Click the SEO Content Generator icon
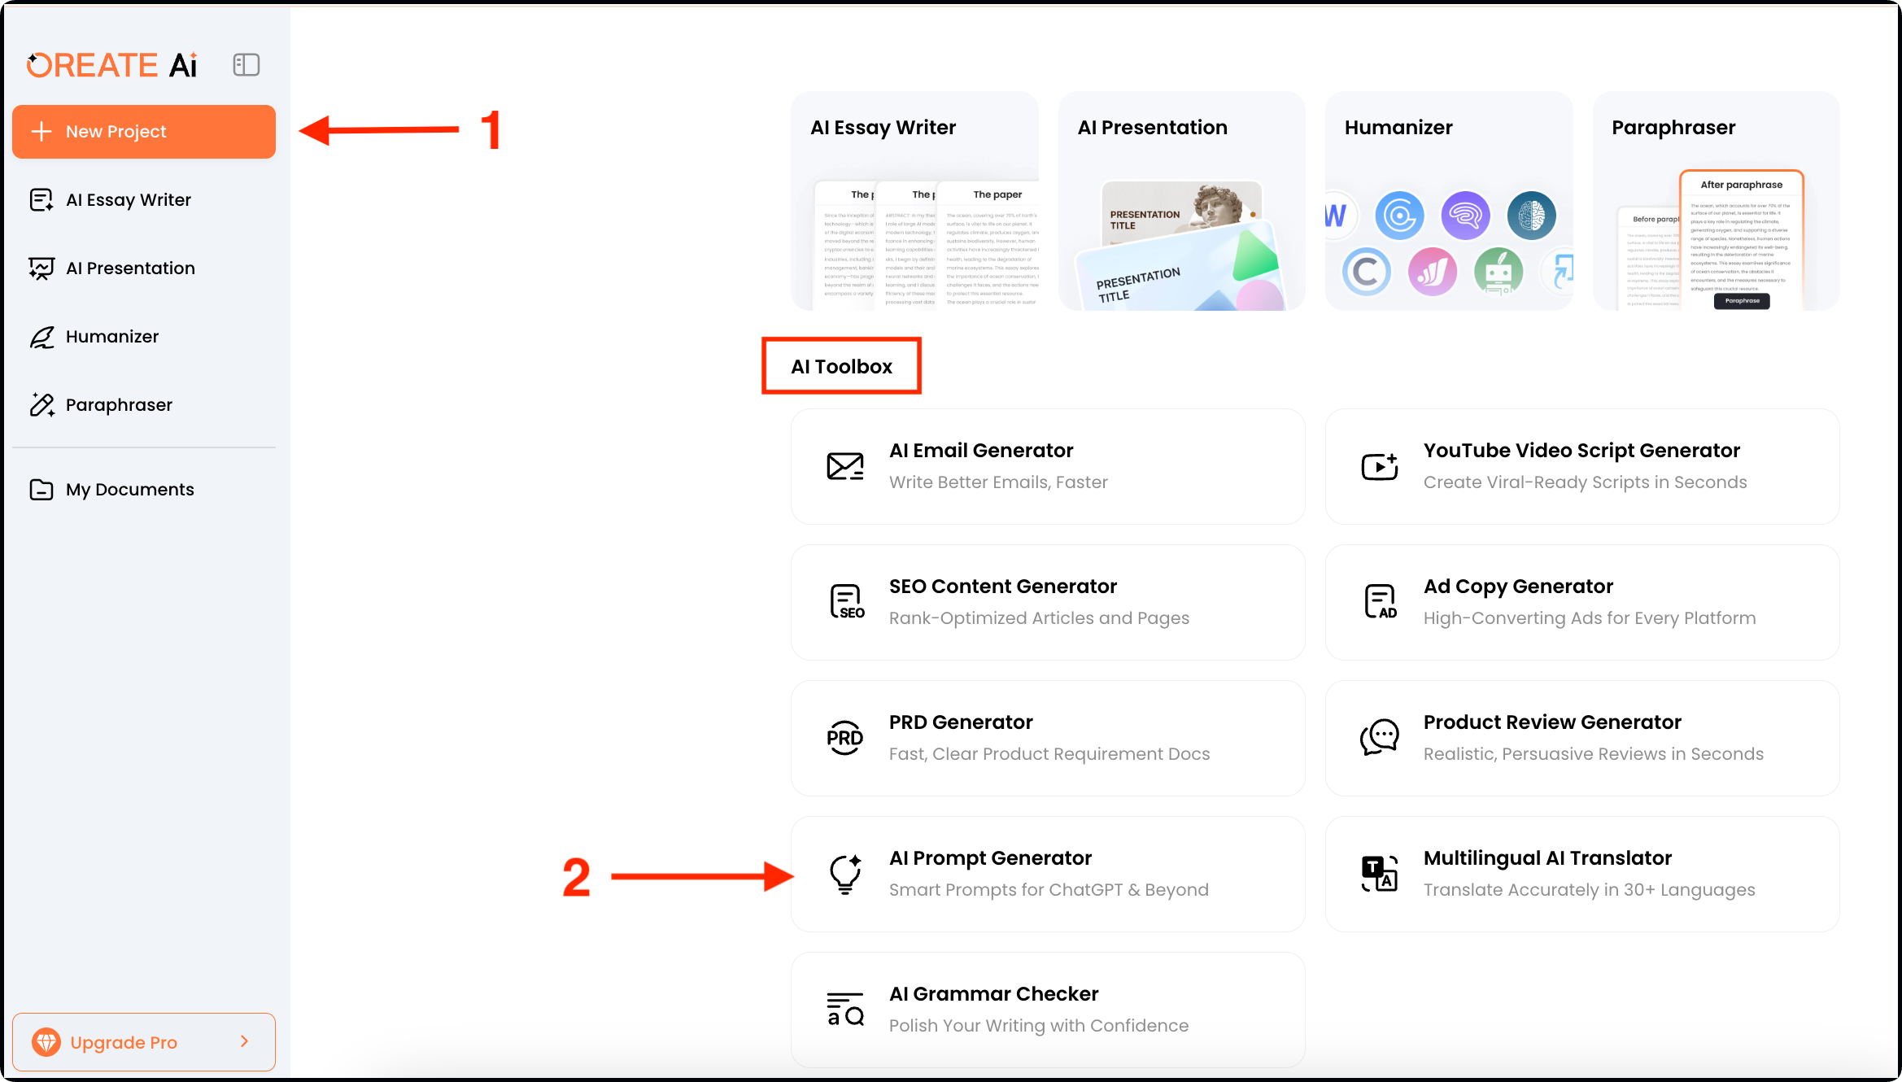The height and width of the screenshot is (1082, 1902). 846,602
